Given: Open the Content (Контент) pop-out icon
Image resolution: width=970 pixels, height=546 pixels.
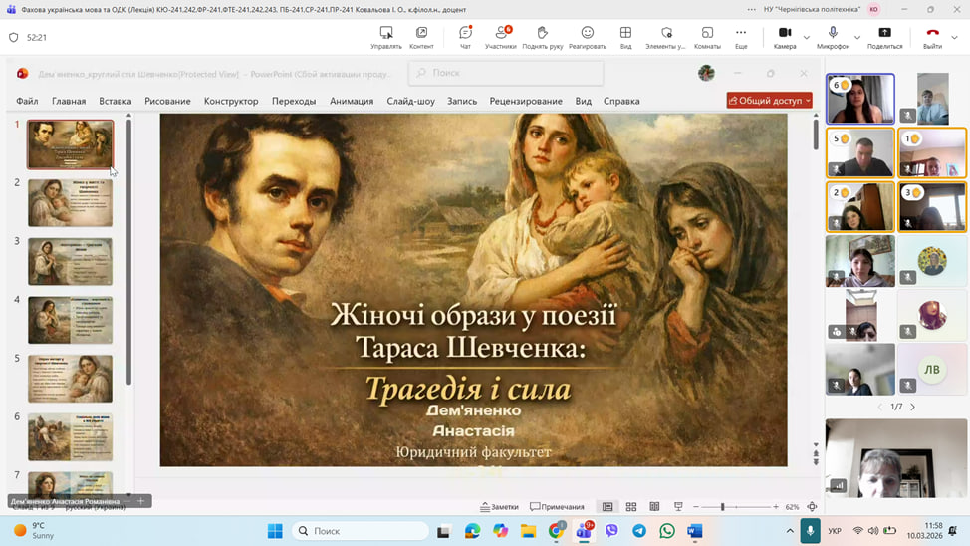Looking at the screenshot, I should point(421,37).
